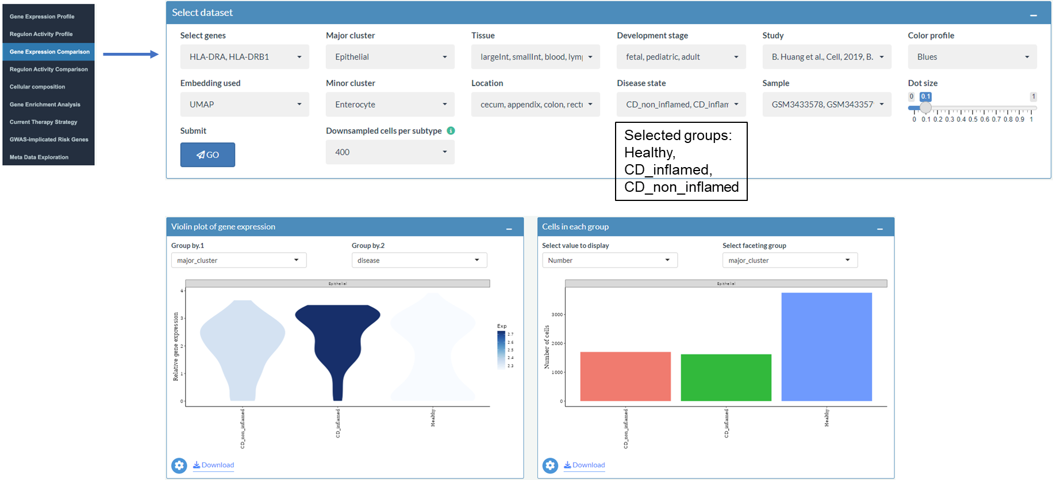Click the Healthy bar in the cell chart

pyautogui.click(x=826, y=347)
